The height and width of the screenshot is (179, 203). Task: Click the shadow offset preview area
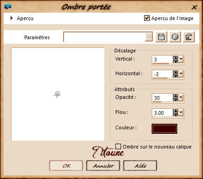[58, 94]
